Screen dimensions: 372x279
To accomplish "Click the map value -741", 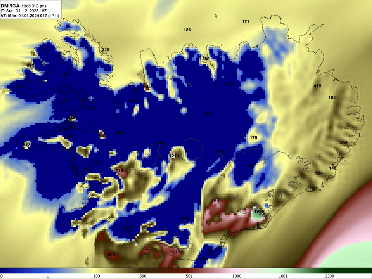I will tap(96, 162).
